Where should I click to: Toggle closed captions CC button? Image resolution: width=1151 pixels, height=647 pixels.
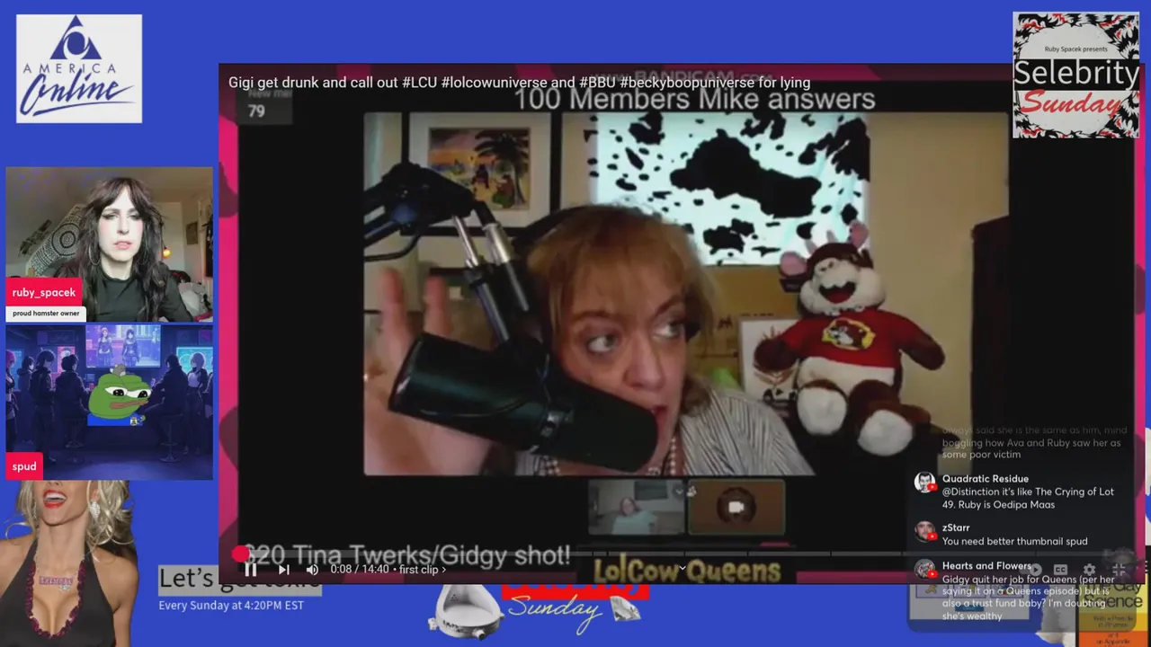pyautogui.click(x=1060, y=569)
